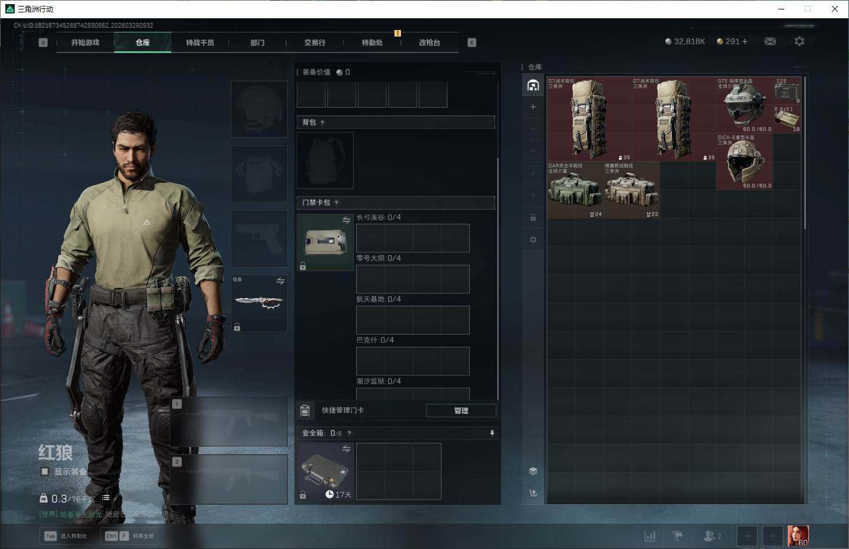
Task: Open the stash settings gear in sidebar
Action: (x=533, y=240)
